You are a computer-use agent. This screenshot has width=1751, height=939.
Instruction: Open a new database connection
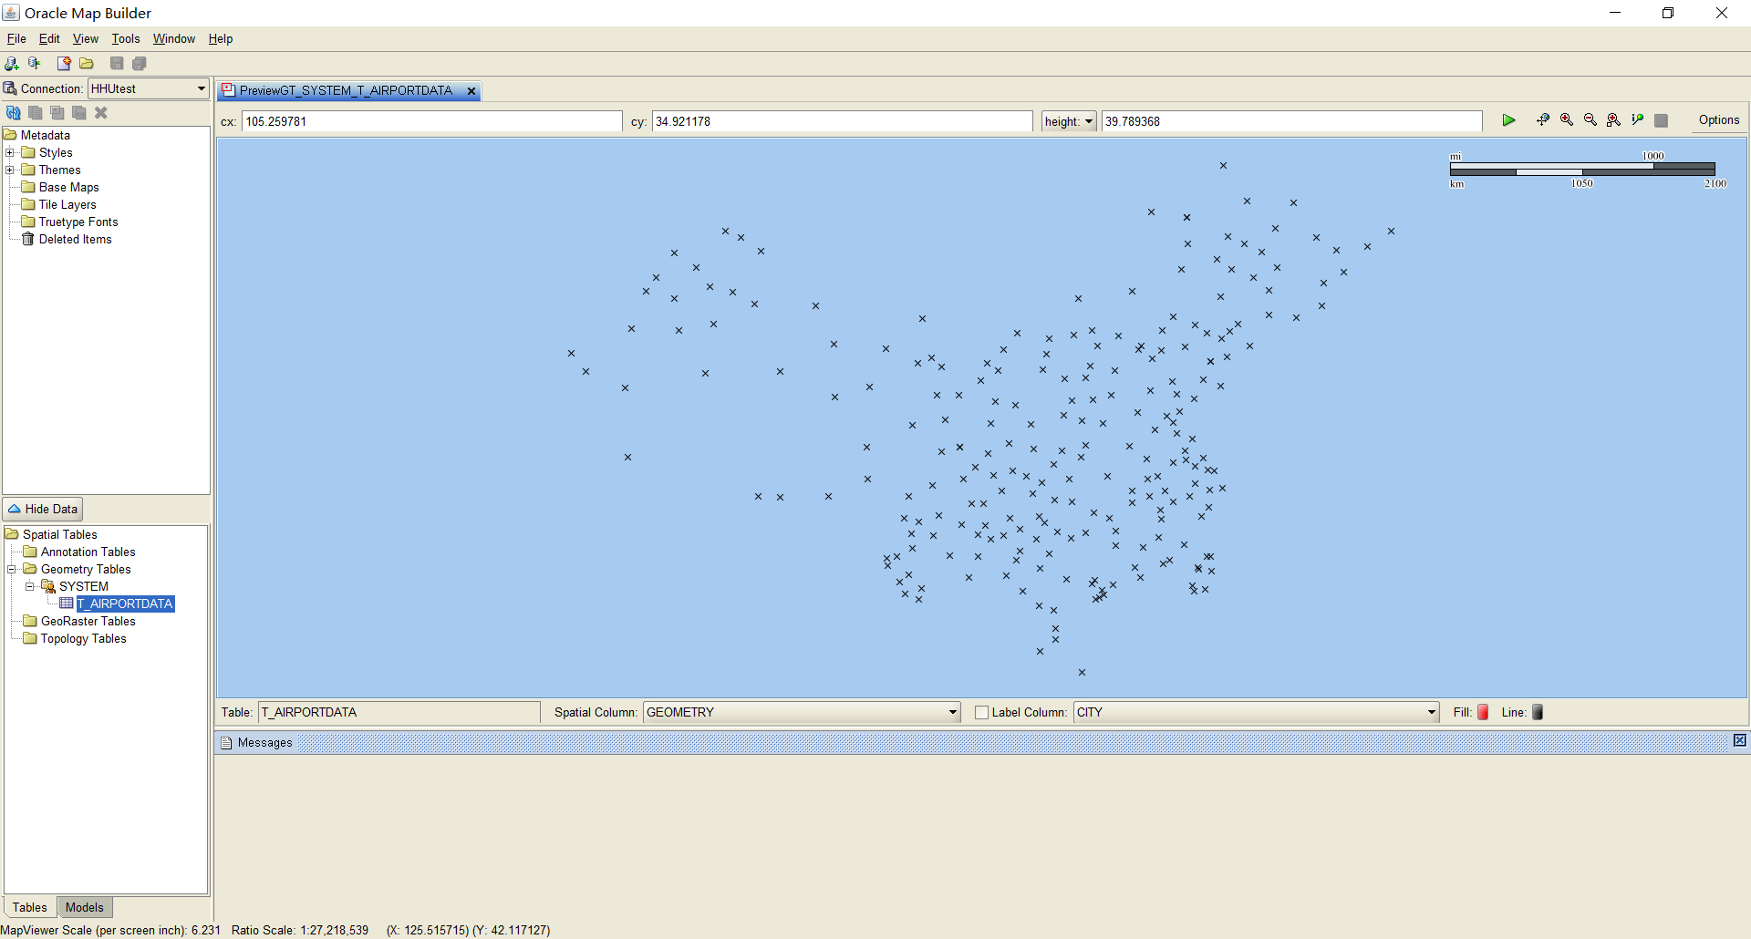12,63
